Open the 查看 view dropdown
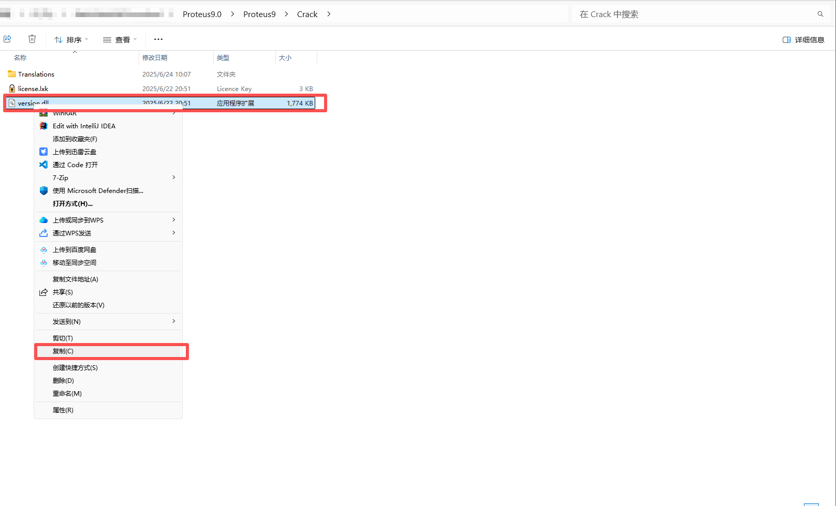This screenshot has width=836, height=506. click(x=120, y=39)
